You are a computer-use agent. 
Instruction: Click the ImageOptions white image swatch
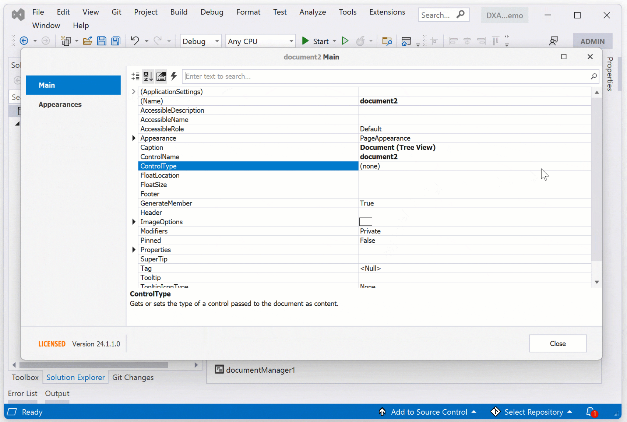(366, 222)
